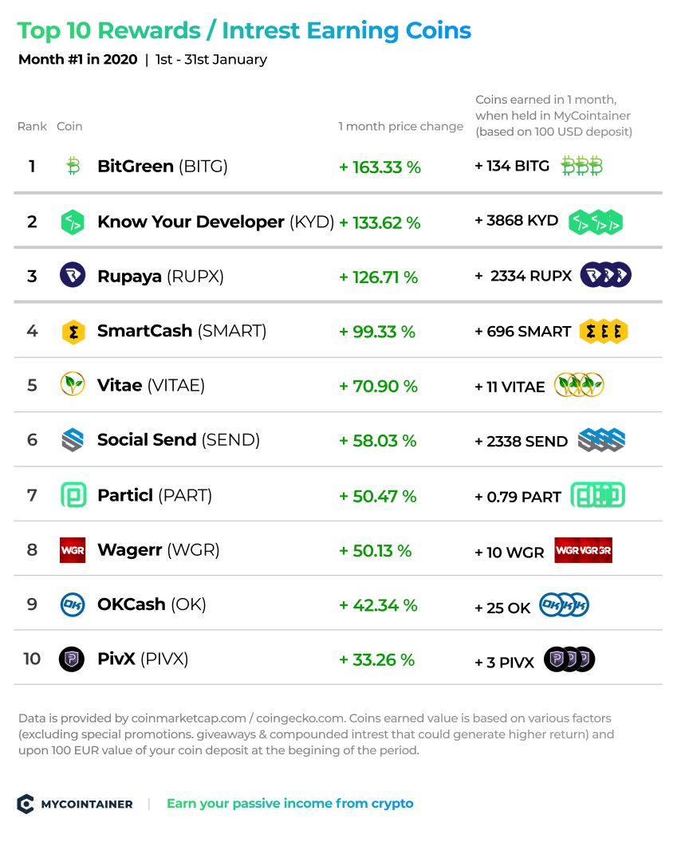Click the BitGreen coin logo icon
685x842 pixels.
tap(73, 167)
